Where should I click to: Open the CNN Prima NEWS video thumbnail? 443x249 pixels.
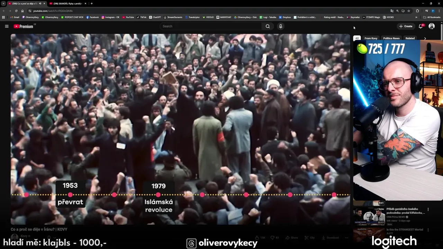pyautogui.click(x=369, y=216)
